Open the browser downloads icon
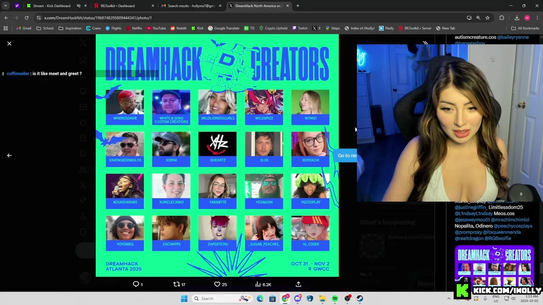The width and height of the screenshot is (543, 305). (517, 18)
